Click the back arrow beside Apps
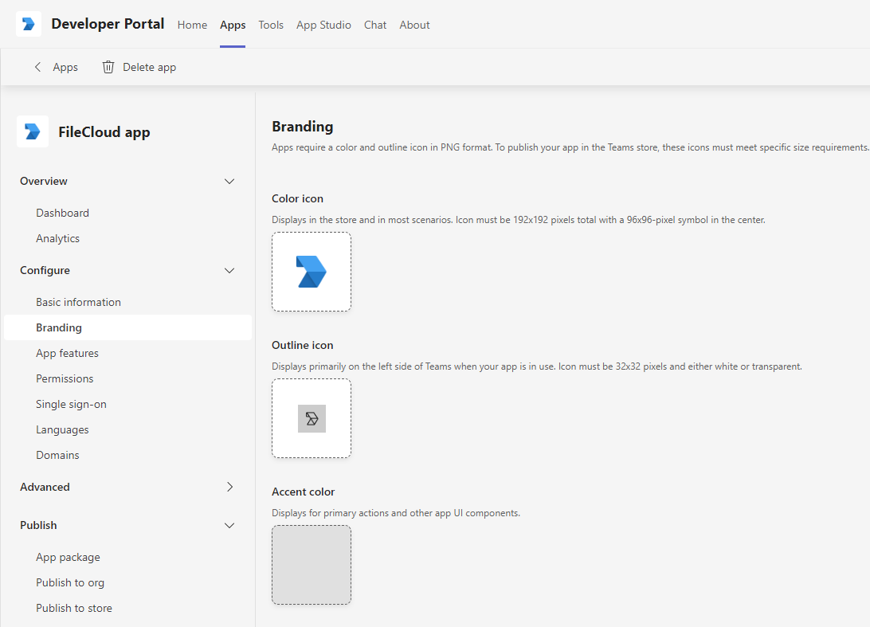870x627 pixels. tap(37, 67)
